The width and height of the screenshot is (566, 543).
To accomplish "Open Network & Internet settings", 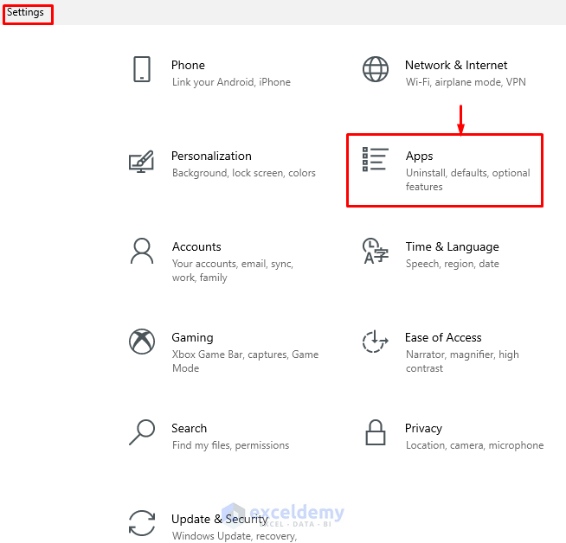I will [456, 65].
